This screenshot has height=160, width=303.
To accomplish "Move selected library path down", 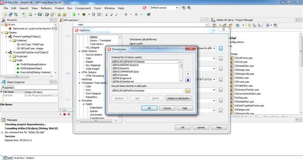I will click(188, 80).
